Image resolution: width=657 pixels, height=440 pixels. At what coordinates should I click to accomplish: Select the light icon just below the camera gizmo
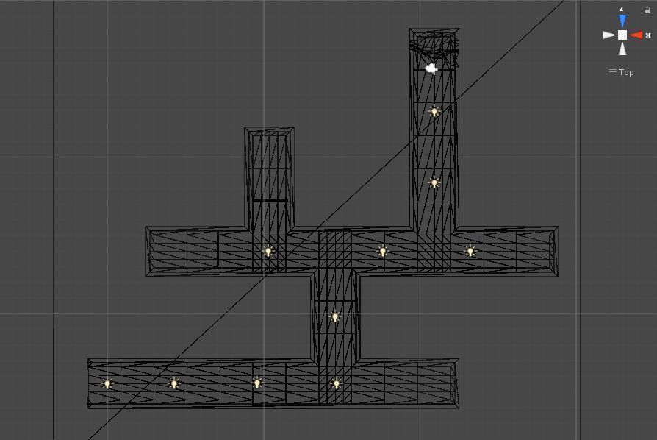coord(434,112)
